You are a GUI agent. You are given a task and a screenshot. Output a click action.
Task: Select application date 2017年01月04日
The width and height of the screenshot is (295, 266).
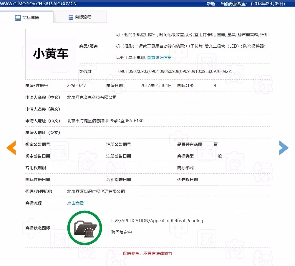tap(156, 86)
